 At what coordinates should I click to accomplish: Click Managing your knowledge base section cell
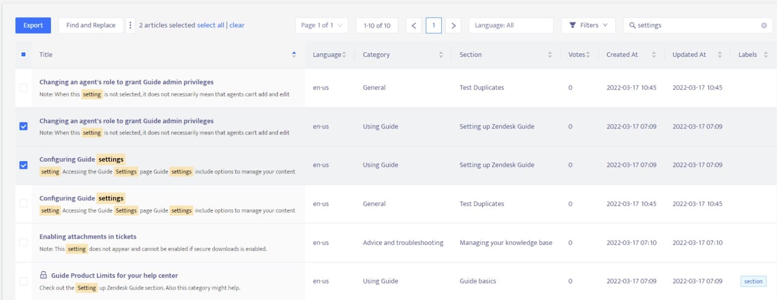pyautogui.click(x=506, y=243)
